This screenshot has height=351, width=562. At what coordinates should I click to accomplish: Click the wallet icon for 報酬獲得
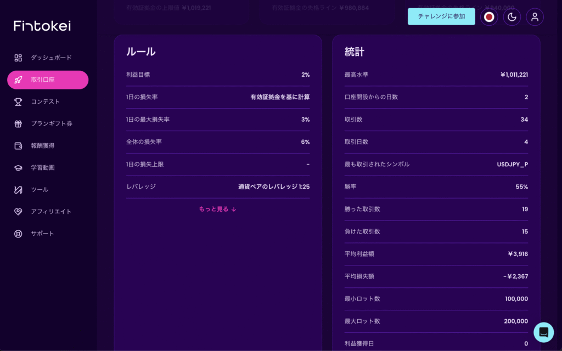pyautogui.click(x=18, y=145)
